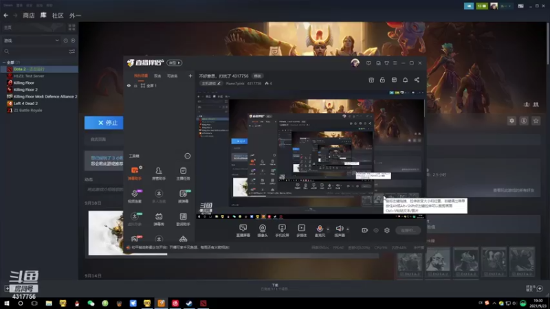Open File Explorer from the taskbar
The height and width of the screenshot is (309, 550).
[49, 304]
